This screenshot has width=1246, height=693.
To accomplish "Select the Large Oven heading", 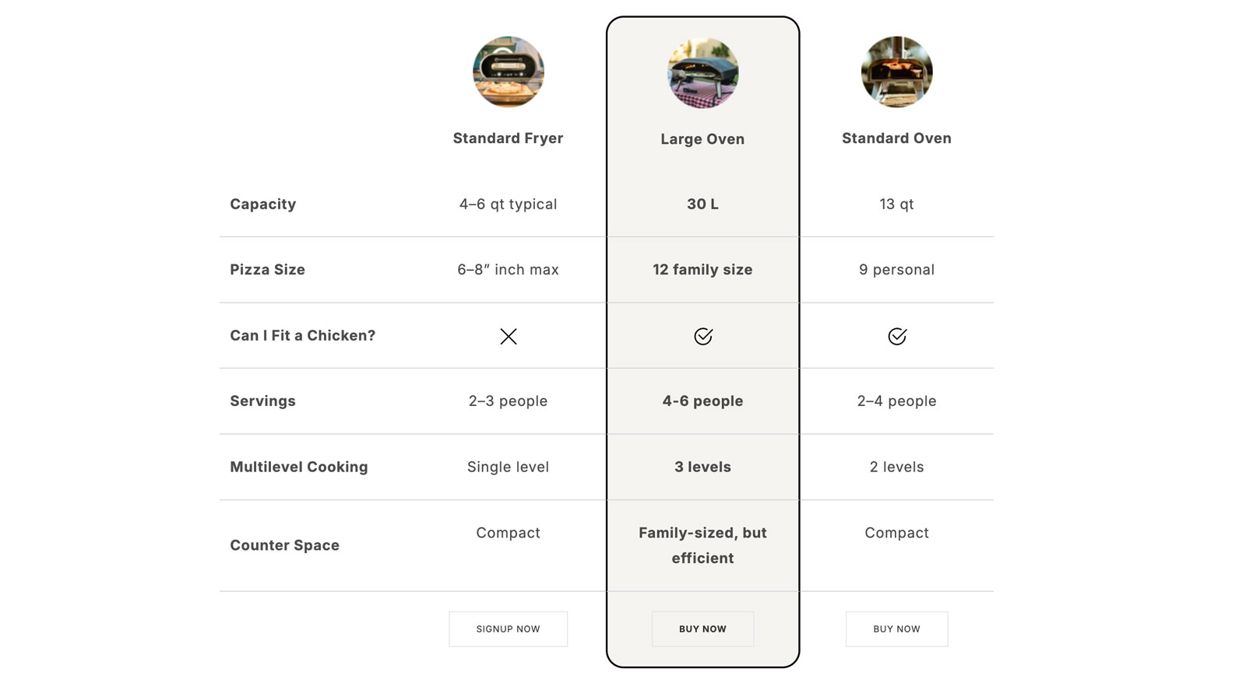I will [x=702, y=139].
